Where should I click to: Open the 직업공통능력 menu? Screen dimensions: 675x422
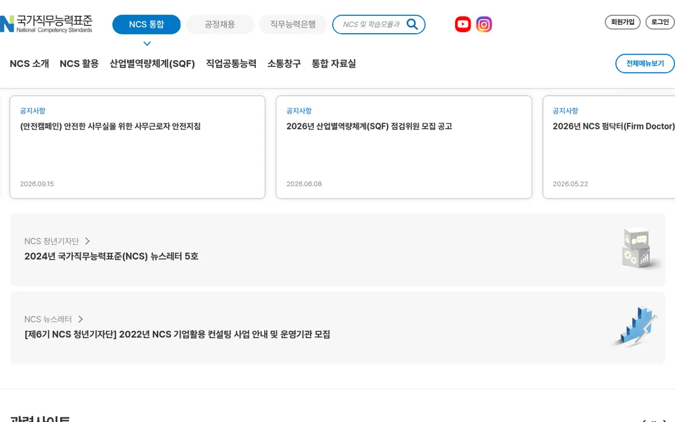231,64
